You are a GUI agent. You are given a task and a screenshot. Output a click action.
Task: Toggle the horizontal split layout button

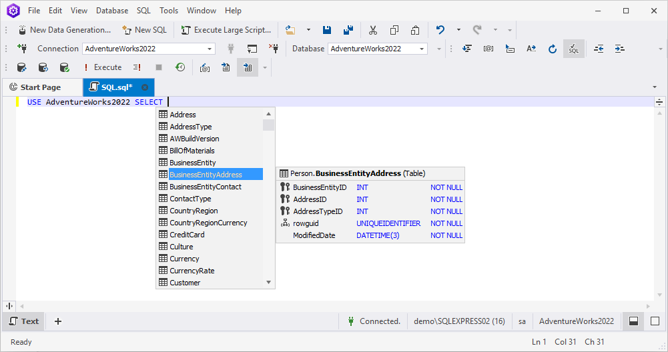633,321
